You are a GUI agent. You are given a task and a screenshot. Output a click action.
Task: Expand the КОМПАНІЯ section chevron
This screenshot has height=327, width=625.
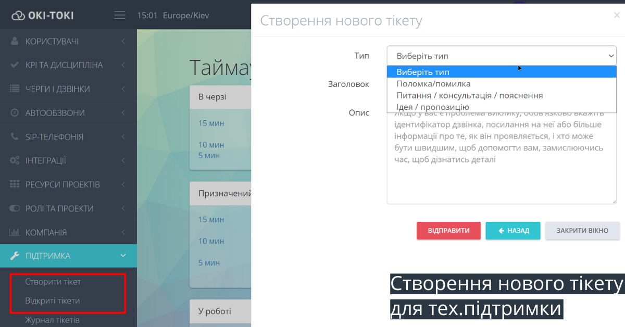point(123,232)
